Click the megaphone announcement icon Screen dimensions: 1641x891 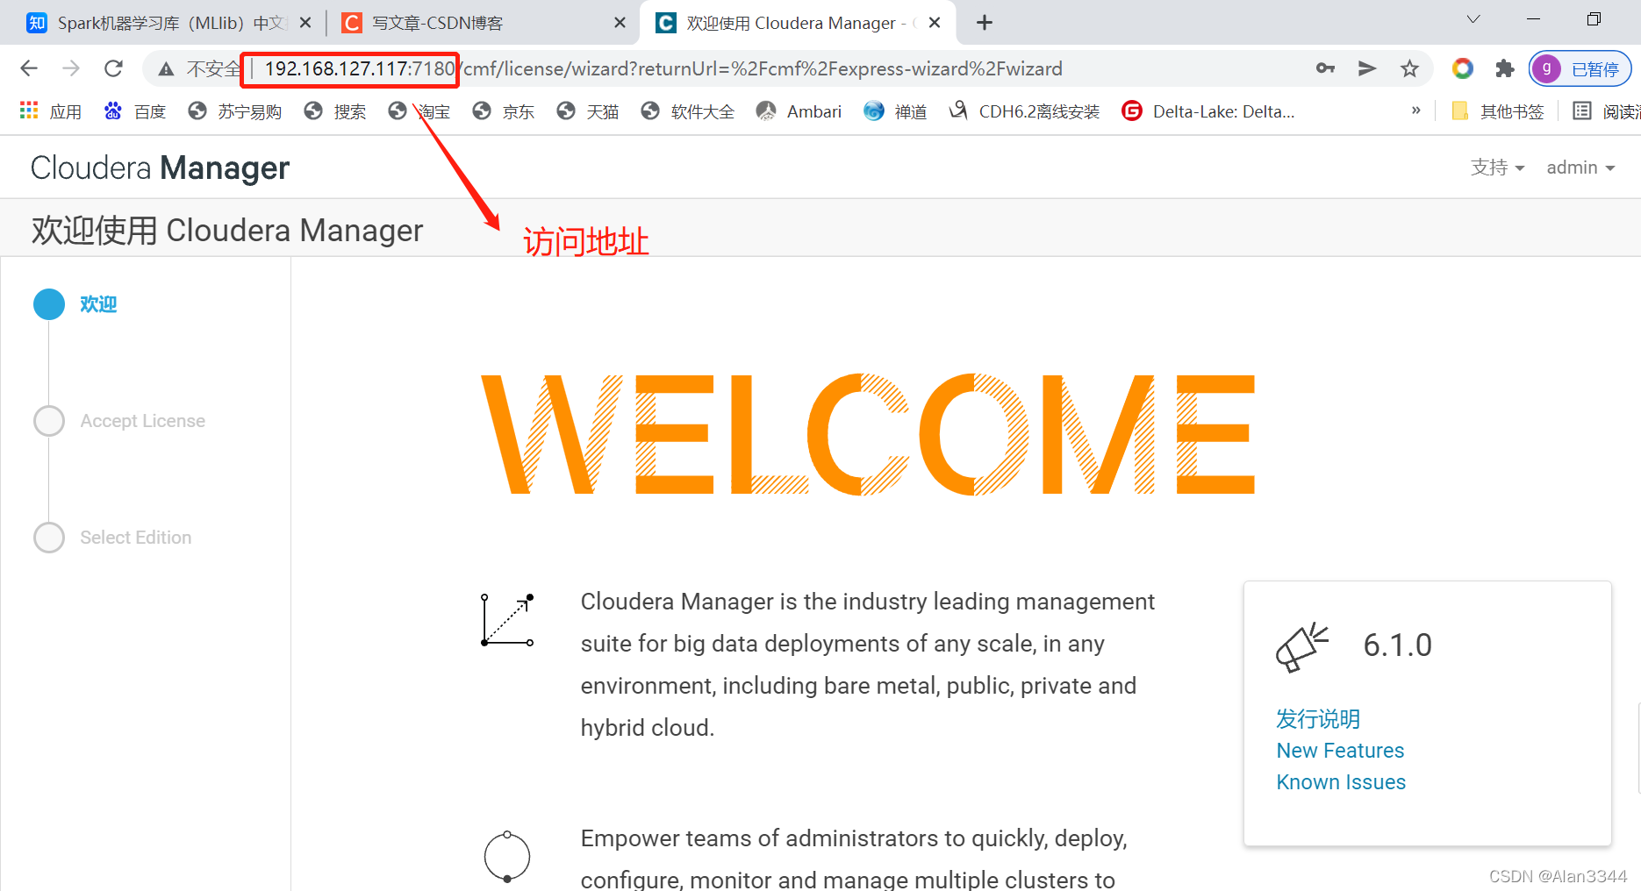[x=1302, y=647]
